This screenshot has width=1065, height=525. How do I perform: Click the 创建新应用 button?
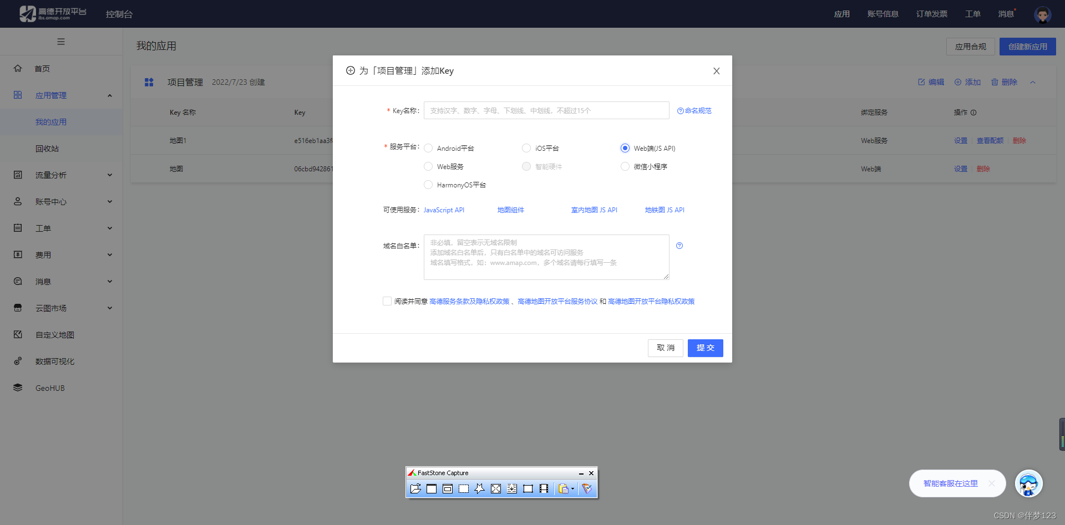click(1027, 47)
